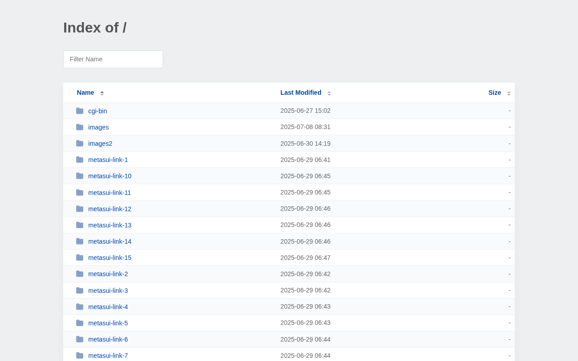578x361 pixels.
Task: Click the folder icon beside images
Action: point(79,127)
